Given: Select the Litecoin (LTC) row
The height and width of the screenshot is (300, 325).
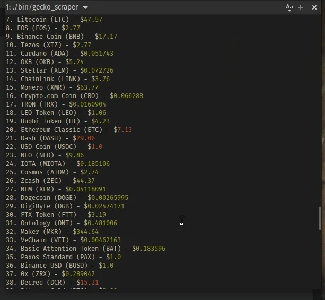Looking at the screenshot, I should coord(54,20).
